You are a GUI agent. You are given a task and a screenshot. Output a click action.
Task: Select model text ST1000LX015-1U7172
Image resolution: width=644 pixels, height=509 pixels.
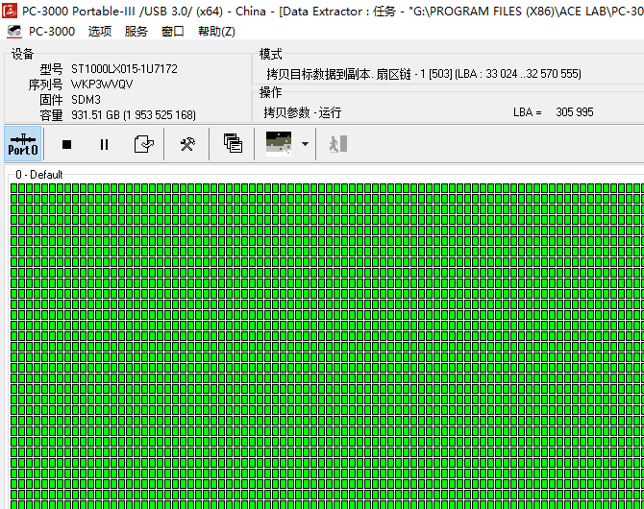tap(124, 68)
